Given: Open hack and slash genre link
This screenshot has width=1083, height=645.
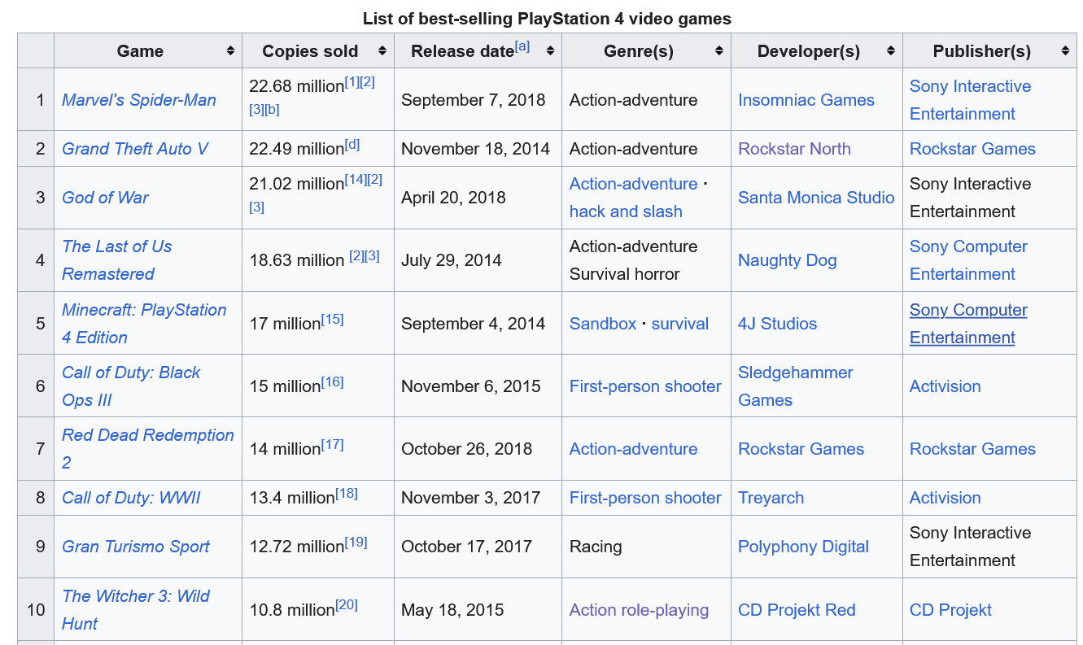Looking at the screenshot, I should (x=626, y=211).
